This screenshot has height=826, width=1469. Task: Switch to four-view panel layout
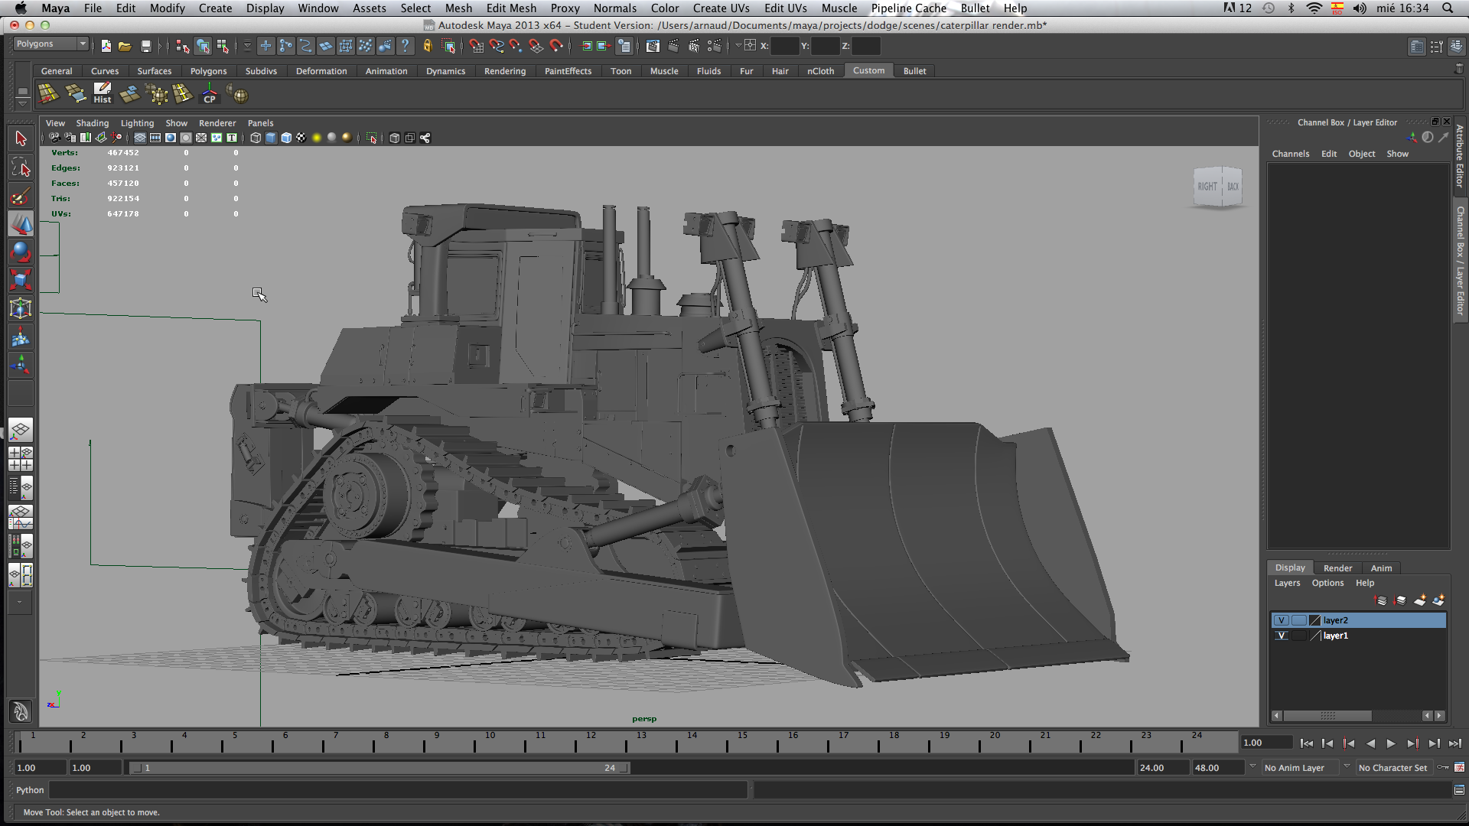(x=21, y=459)
